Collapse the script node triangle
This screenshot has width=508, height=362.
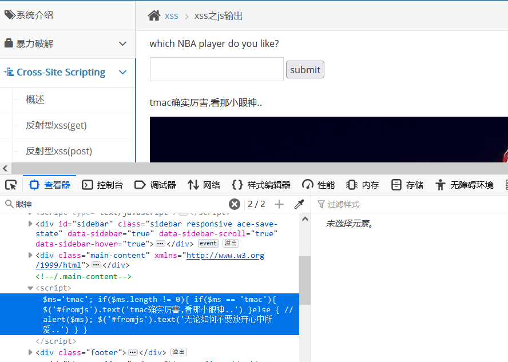pyautogui.click(x=30, y=288)
